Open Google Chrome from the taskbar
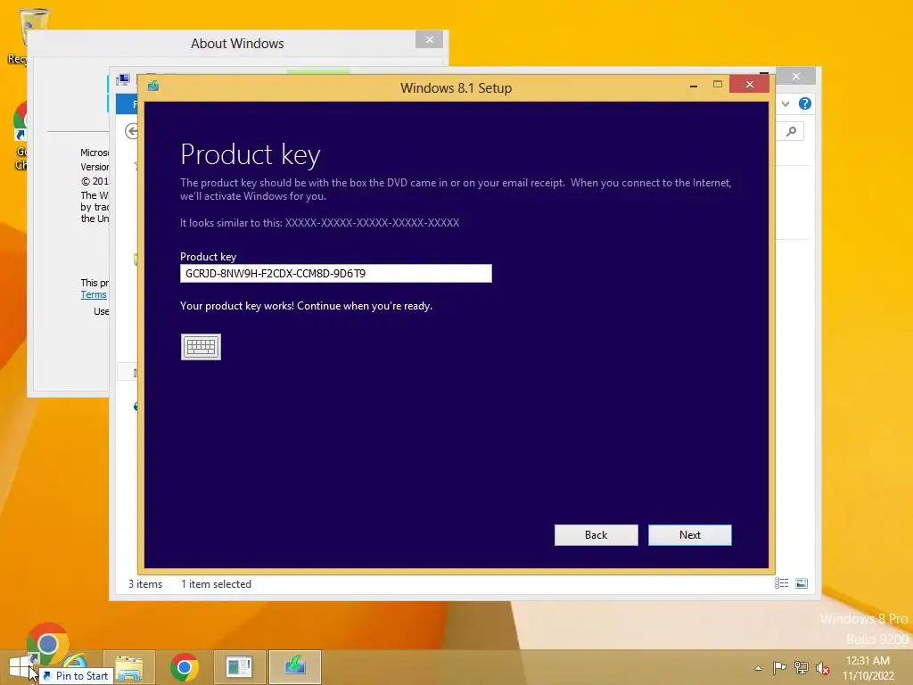Screen dimensions: 913x685 184,667
